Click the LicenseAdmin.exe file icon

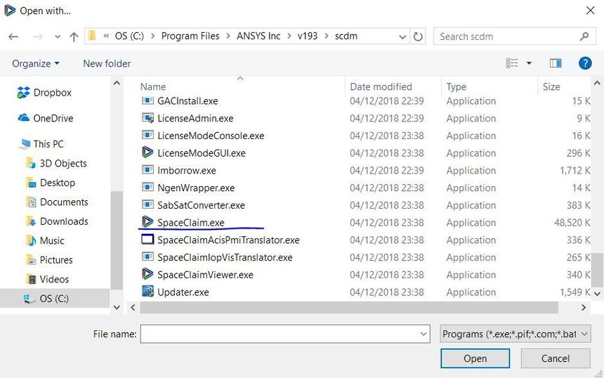tap(147, 118)
